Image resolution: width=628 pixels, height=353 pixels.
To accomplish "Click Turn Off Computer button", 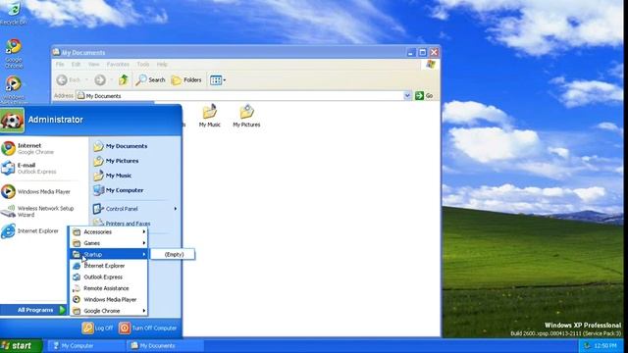I will click(x=148, y=328).
